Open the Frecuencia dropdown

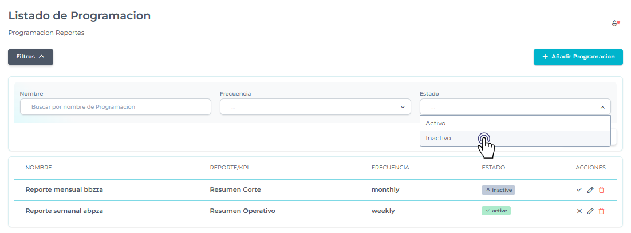315,107
